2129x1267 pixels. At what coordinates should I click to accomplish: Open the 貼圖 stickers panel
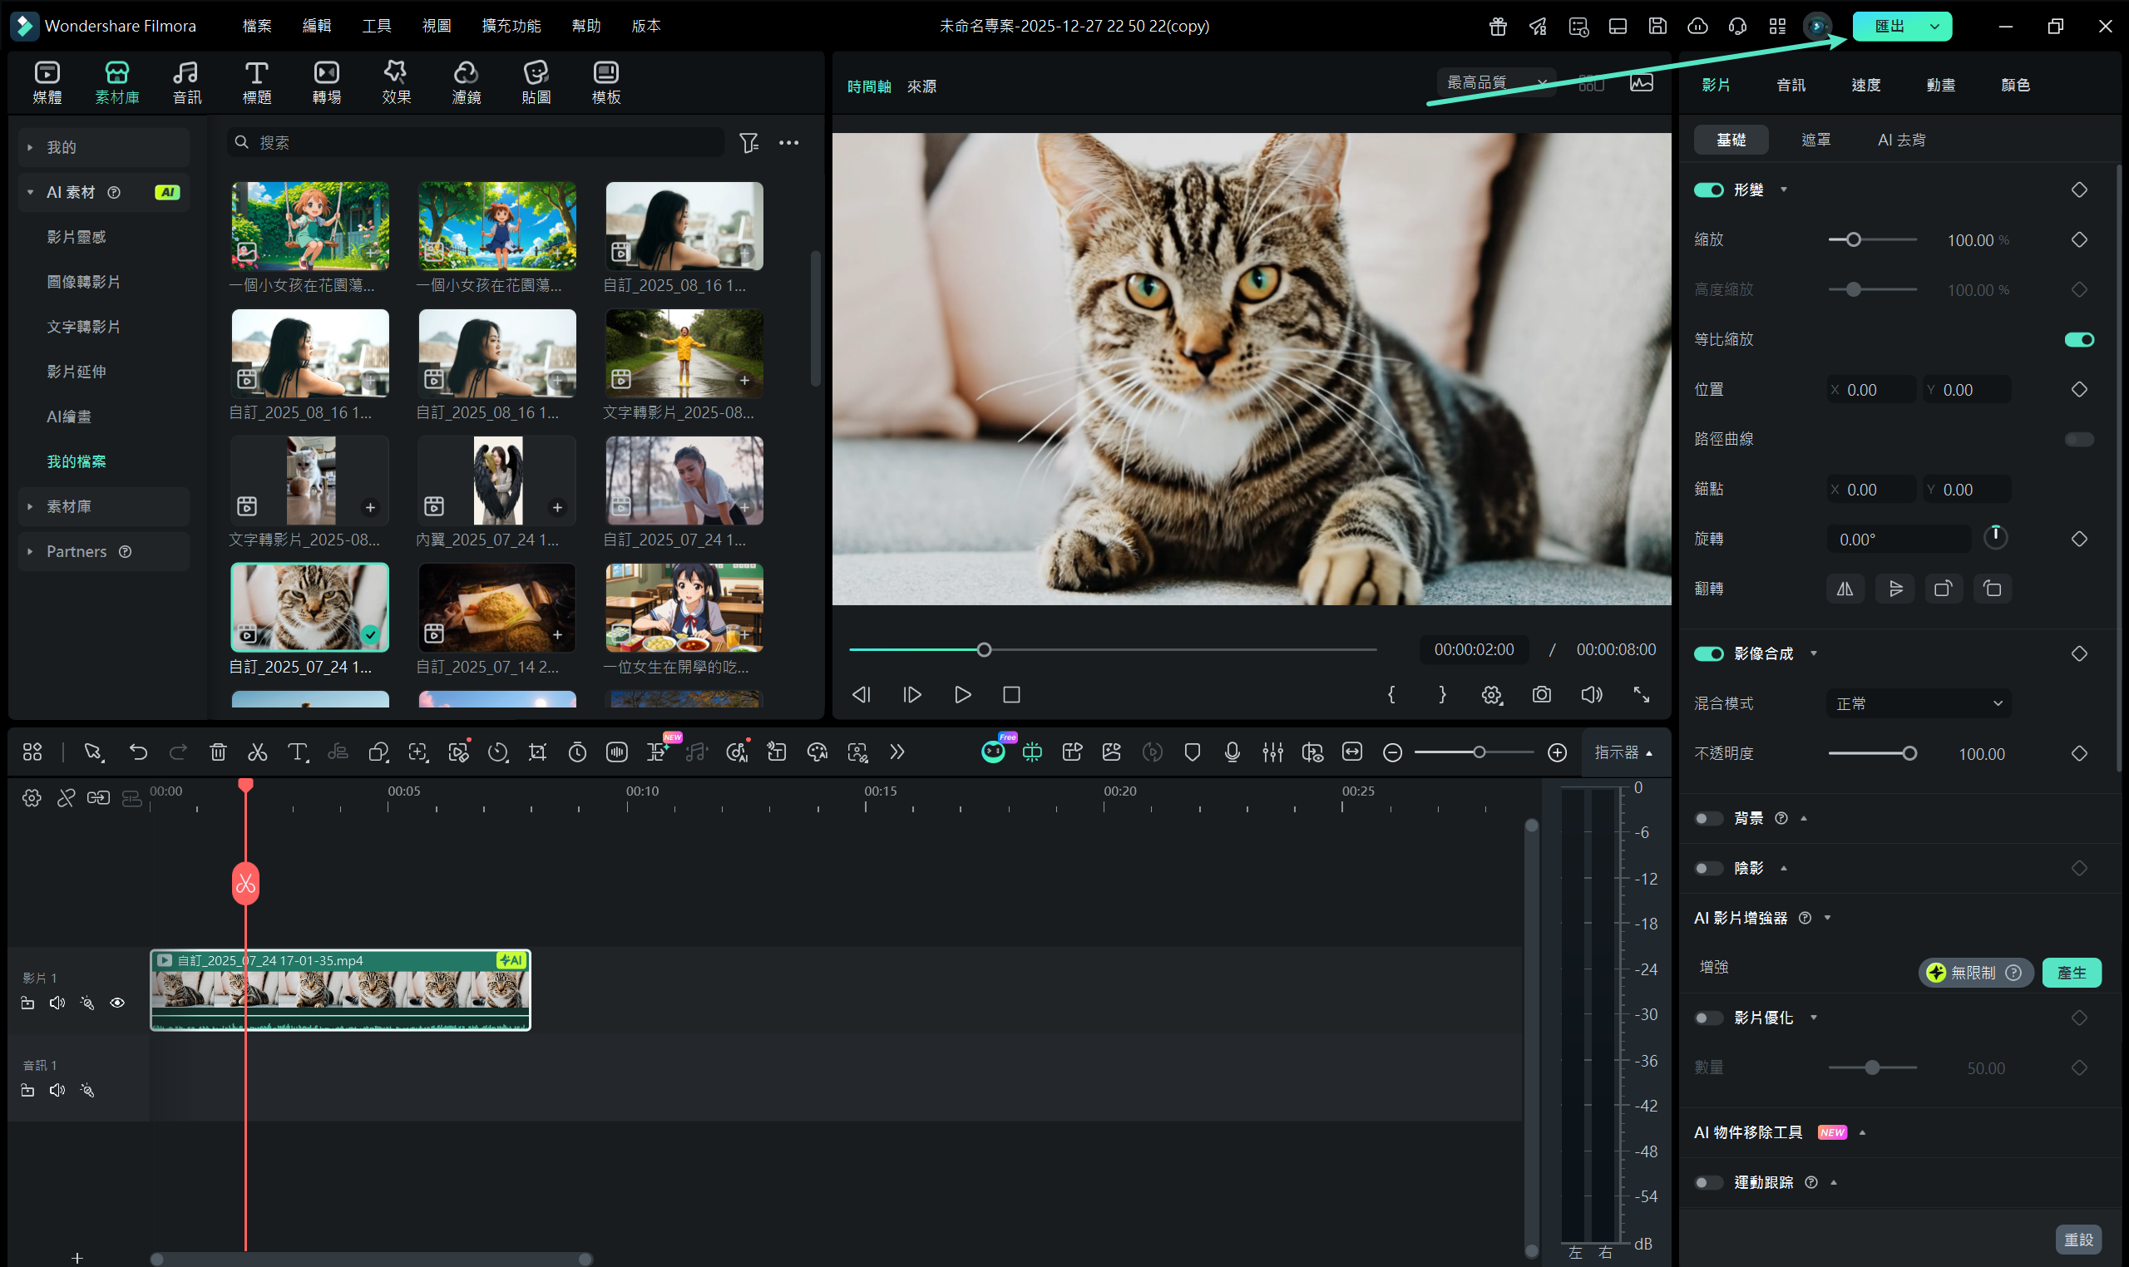pyautogui.click(x=536, y=83)
